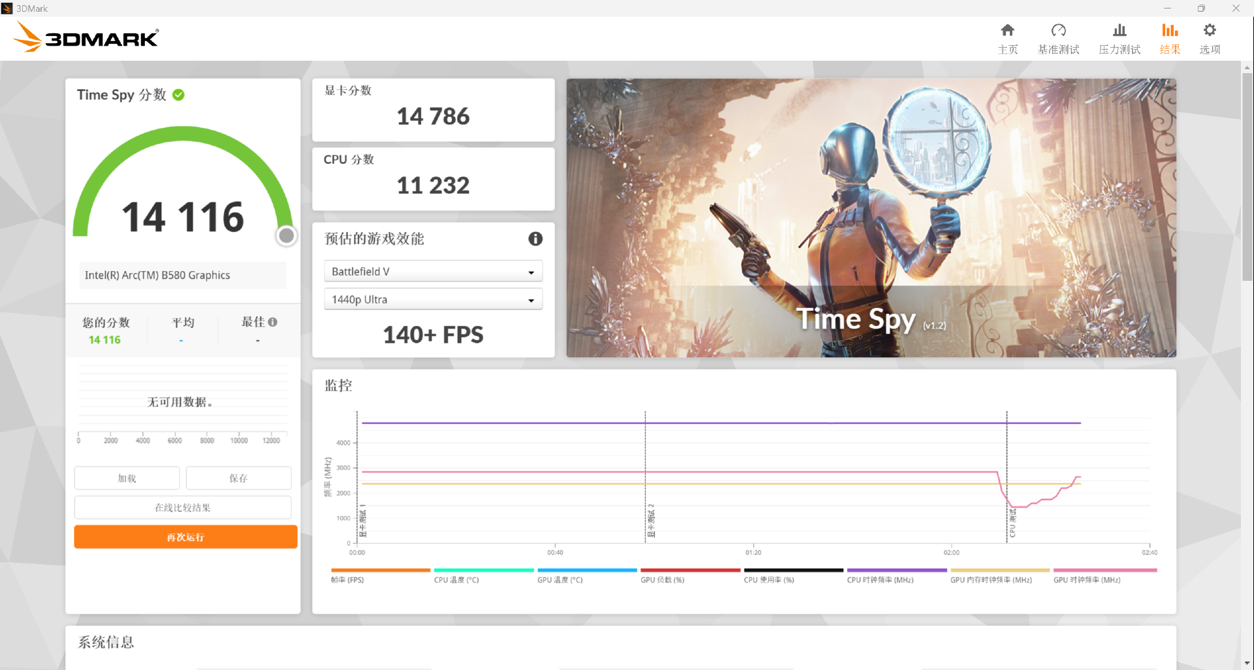Click the grey knob on score gauge
The width and height of the screenshot is (1254, 670).
coord(286,236)
